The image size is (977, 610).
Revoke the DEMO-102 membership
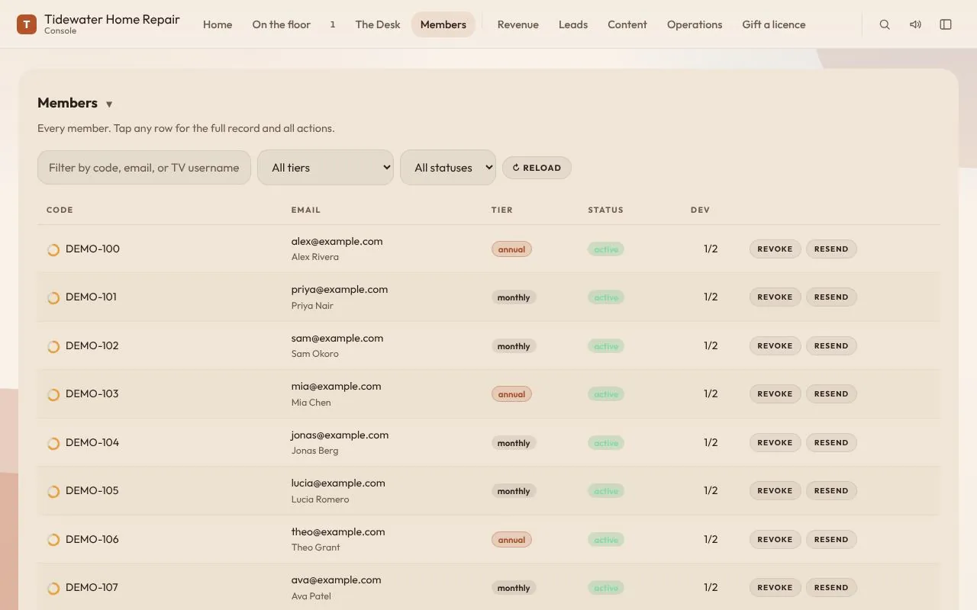point(775,345)
